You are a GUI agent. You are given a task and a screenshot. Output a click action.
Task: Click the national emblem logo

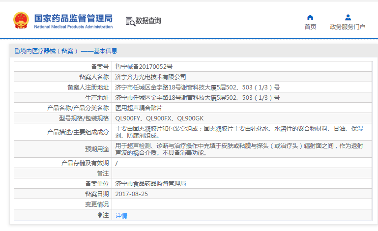click(21, 20)
